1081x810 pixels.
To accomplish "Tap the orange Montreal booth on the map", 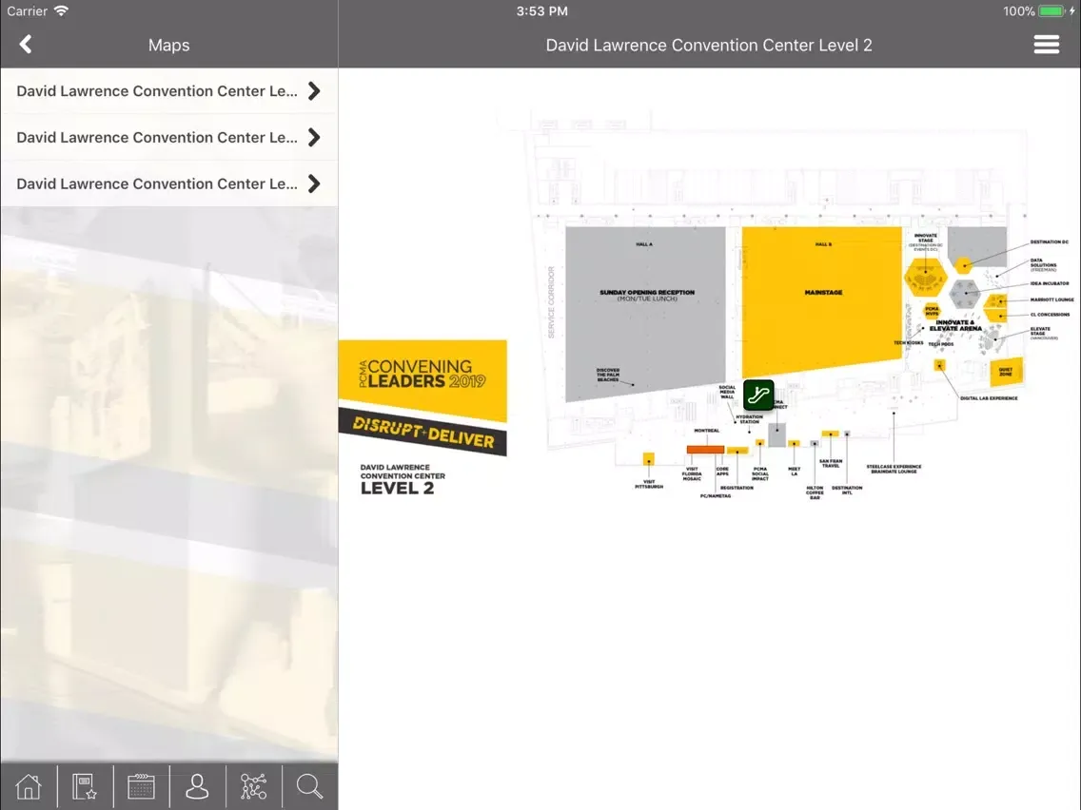I will pos(705,450).
